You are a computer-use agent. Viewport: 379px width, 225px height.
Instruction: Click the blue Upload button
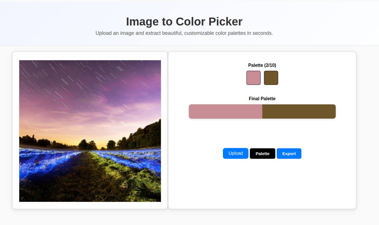(235, 153)
